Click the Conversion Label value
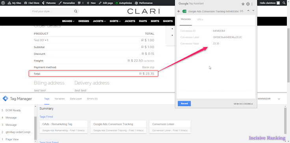Viewport: 290px width, 143px height. point(227,37)
